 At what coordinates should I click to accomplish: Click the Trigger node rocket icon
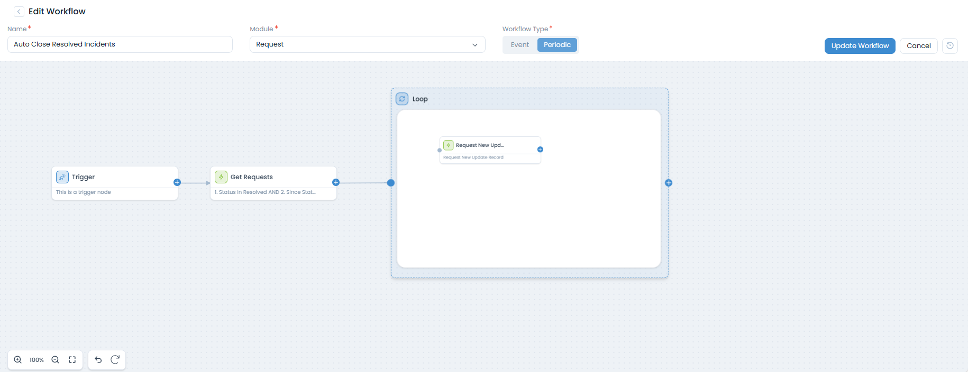62,177
